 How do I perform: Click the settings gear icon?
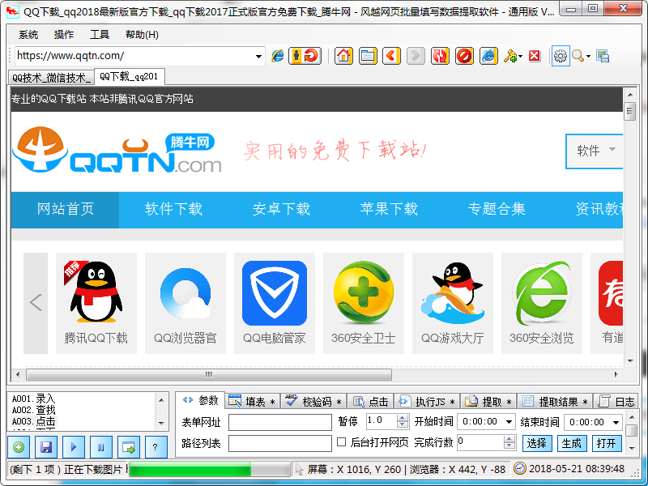coord(560,56)
